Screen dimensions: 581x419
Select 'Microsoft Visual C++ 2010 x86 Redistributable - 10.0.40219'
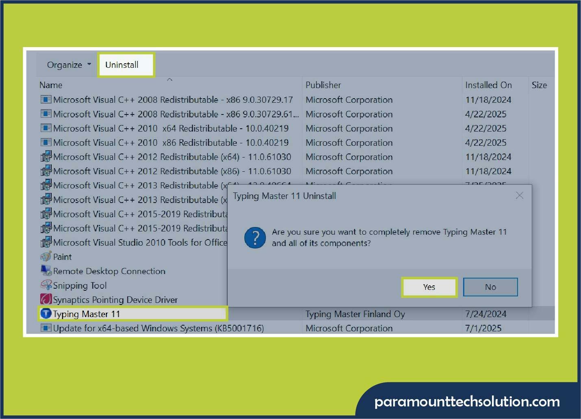point(171,143)
